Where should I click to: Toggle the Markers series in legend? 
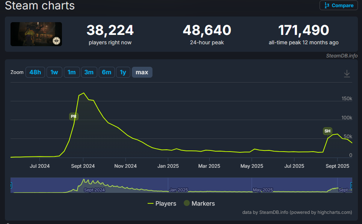(199, 203)
